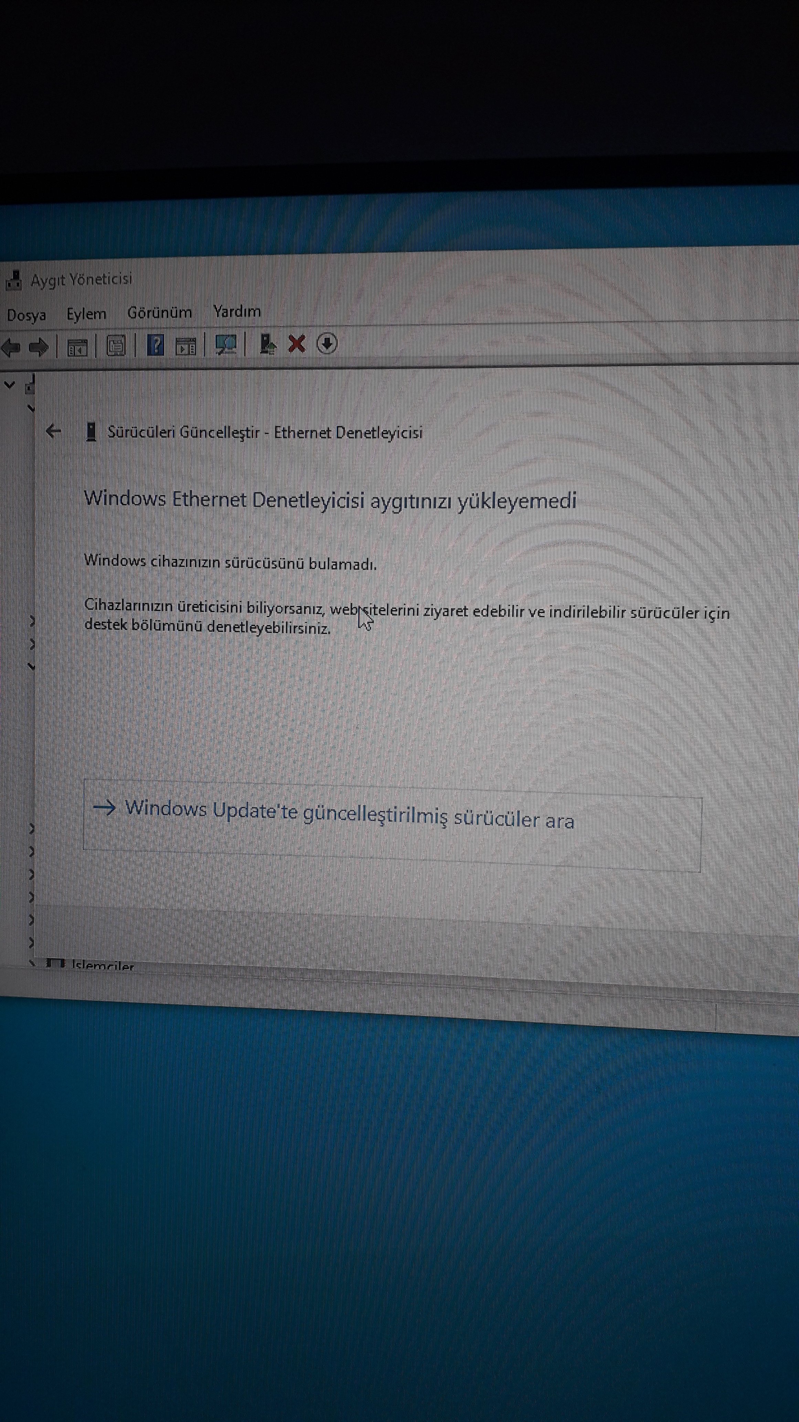Click text 'Windows cihazınızın sürücüsünü bulamadı.'
799x1422 pixels.
click(x=231, y=563)
